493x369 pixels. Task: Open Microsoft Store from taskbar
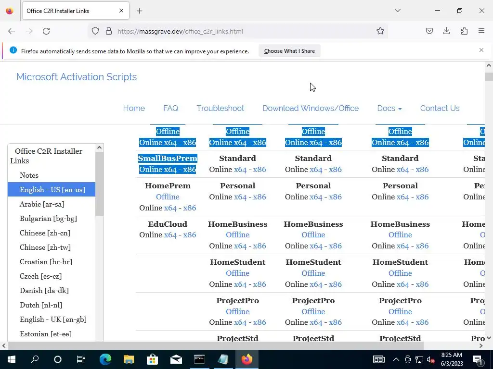(x=152, y=359)
